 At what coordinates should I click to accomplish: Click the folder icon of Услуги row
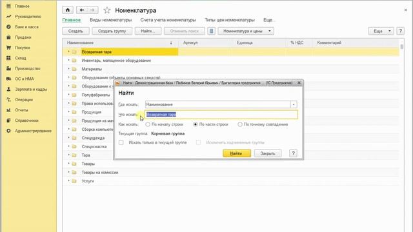click(x=74, y=181)
